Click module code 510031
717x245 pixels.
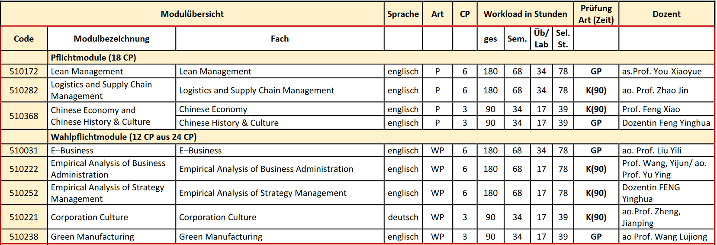click(x=24, y=151)
